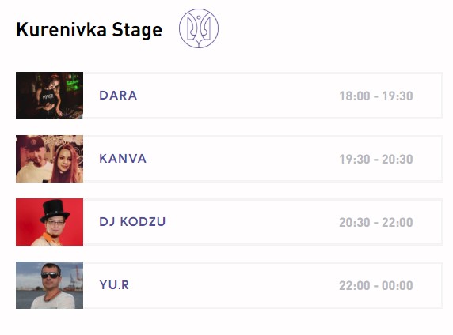Open DARA's DJ booth thumbnail photo
453x335 pixels.
coord(49,96)
